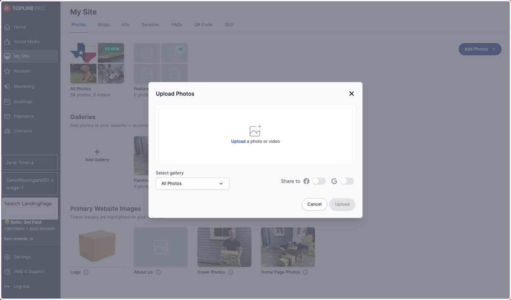Click the info icon next to Home Page Photos

pos(306,272)
